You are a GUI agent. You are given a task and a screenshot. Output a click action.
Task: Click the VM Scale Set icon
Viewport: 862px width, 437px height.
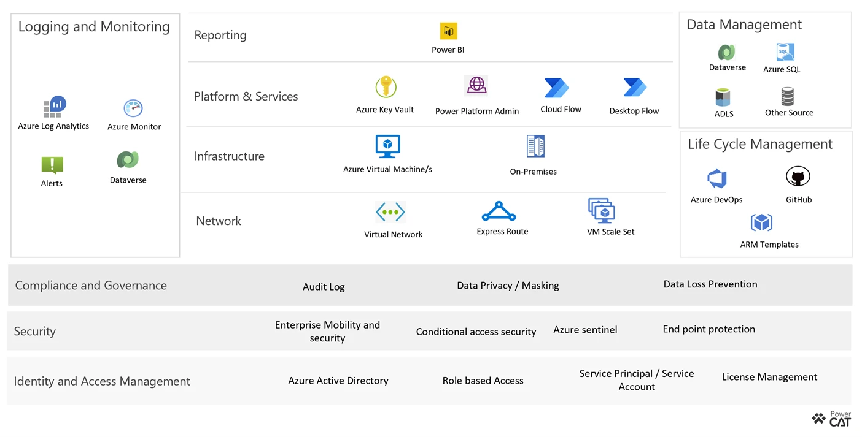[x=602, y=212]
